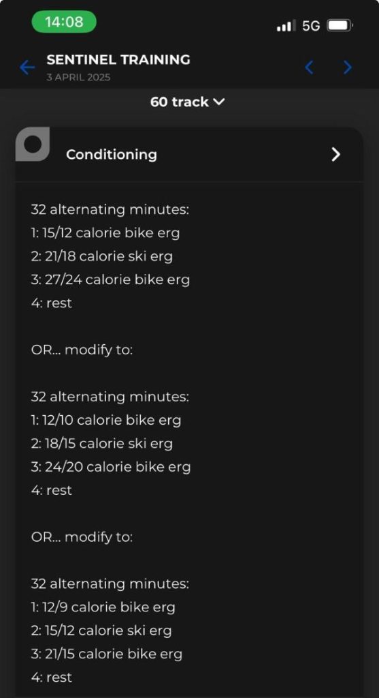379x698 pixels.
Task: Tap the 5G network indicator
Action: pyautogui.click(x=311, y=26)
